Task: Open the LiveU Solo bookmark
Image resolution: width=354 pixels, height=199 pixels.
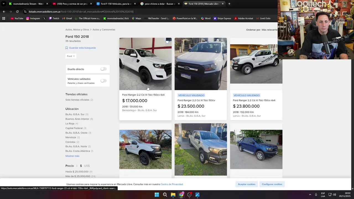Action: tap(263, 18)
